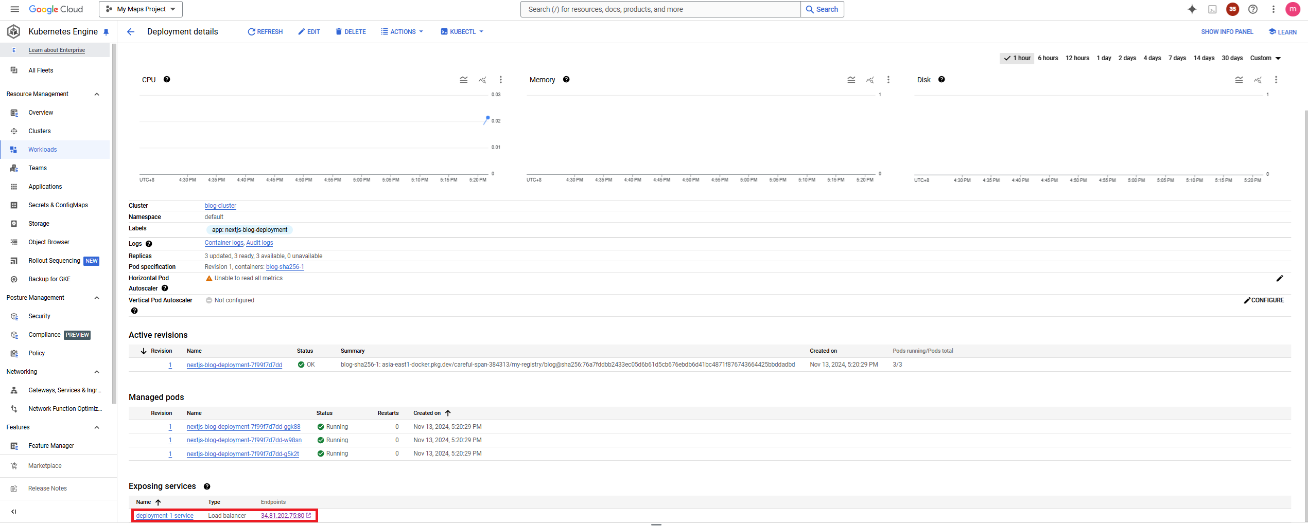Open the main navigation hamburger menu
The height and width of the screenshot is (526, 1308).
coord(14,9)
